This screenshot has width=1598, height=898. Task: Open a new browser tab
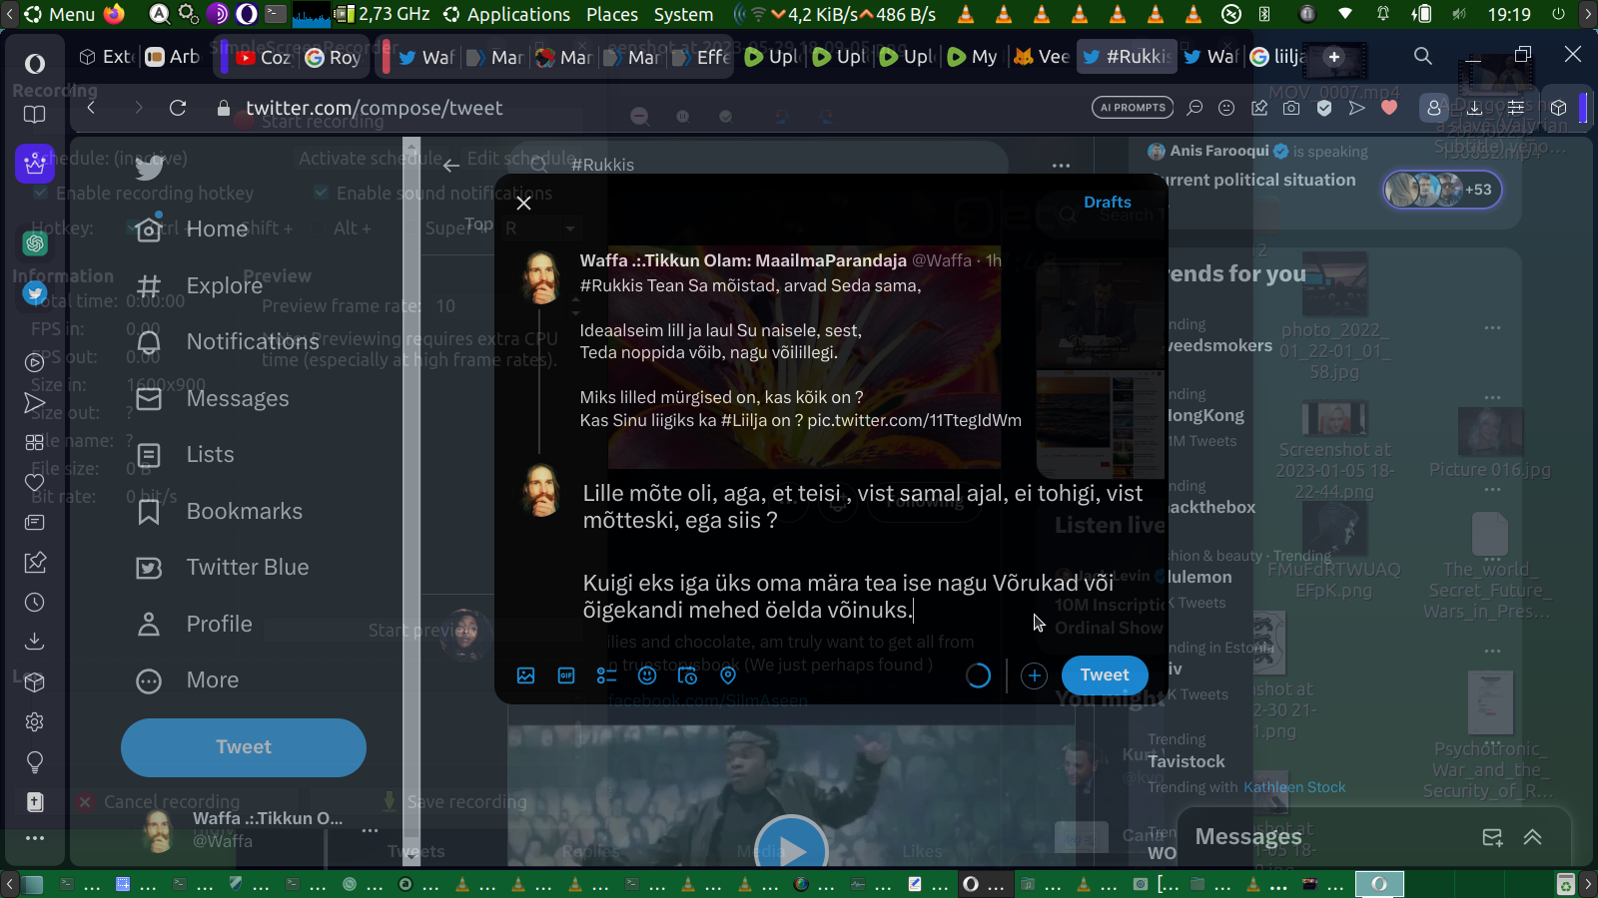[x=1334, y=57]
